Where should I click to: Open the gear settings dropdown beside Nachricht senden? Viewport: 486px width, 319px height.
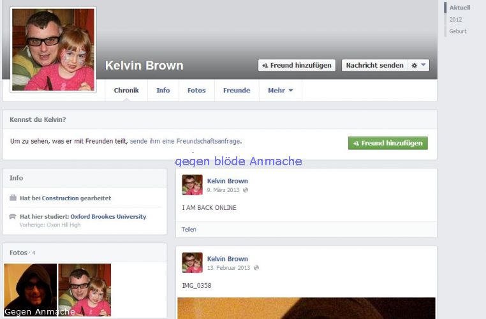point(419,65)
